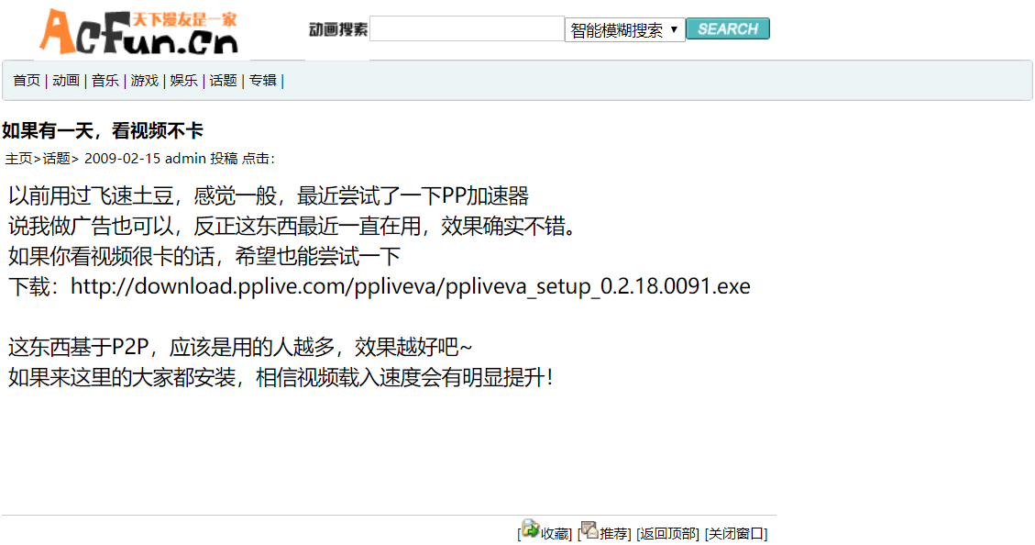
Task: Click the 关闭窗口 link
Action: [736, 534]
